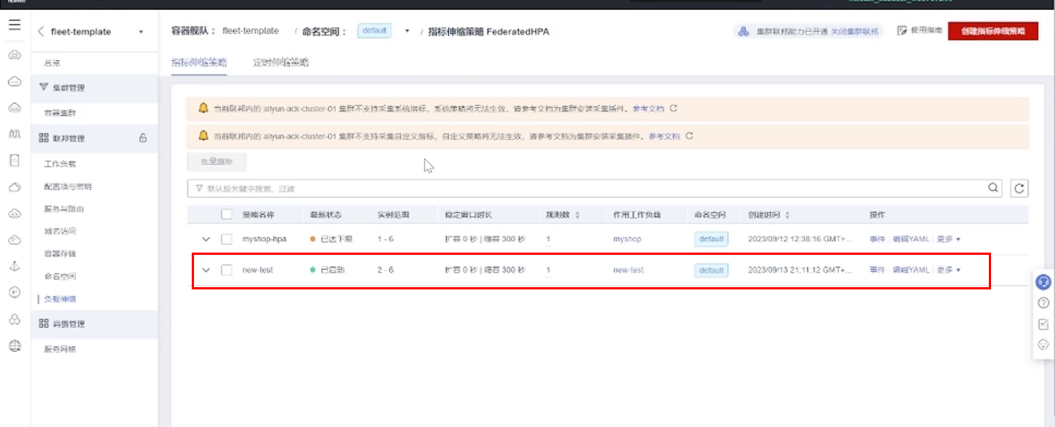Open 配置项与密钥 in the sidebar
1055x427 pixels.
(68, 186)
